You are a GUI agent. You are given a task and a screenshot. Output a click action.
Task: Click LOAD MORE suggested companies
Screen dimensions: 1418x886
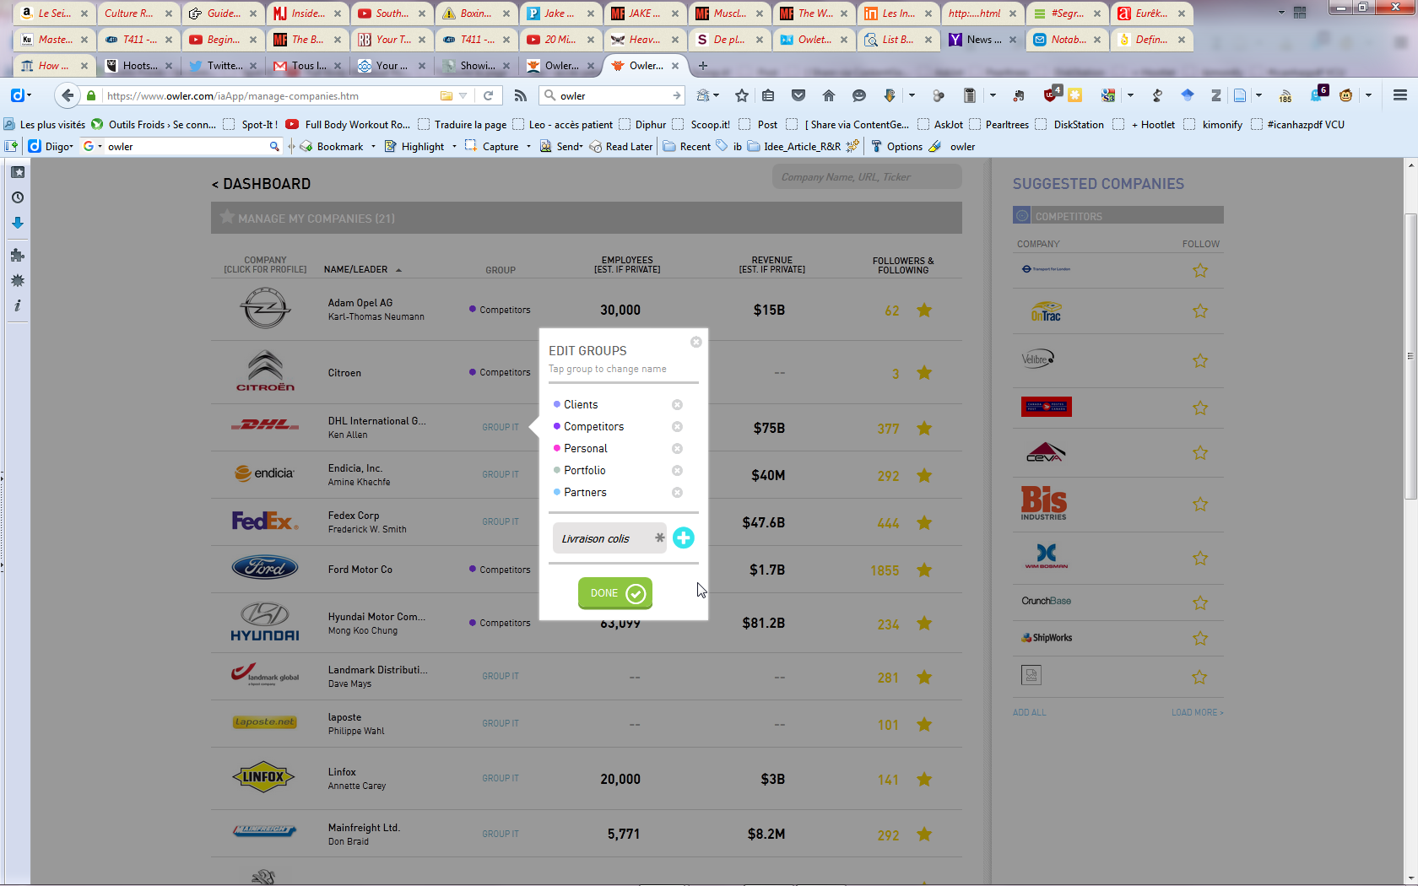tap(1197, 712)
